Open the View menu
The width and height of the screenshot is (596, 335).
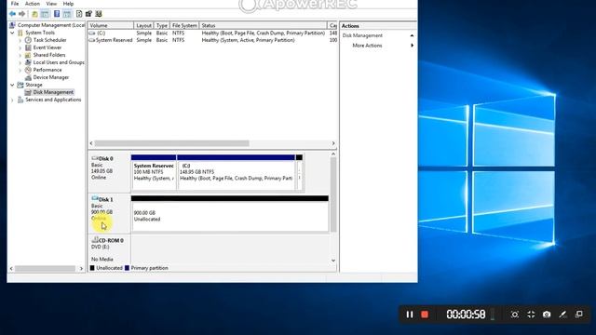(x=51, y=4)
